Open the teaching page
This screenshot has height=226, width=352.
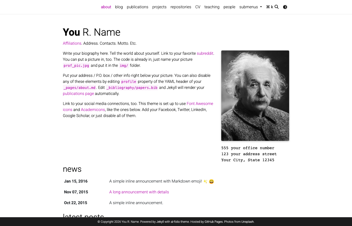[x=212, y=7]
